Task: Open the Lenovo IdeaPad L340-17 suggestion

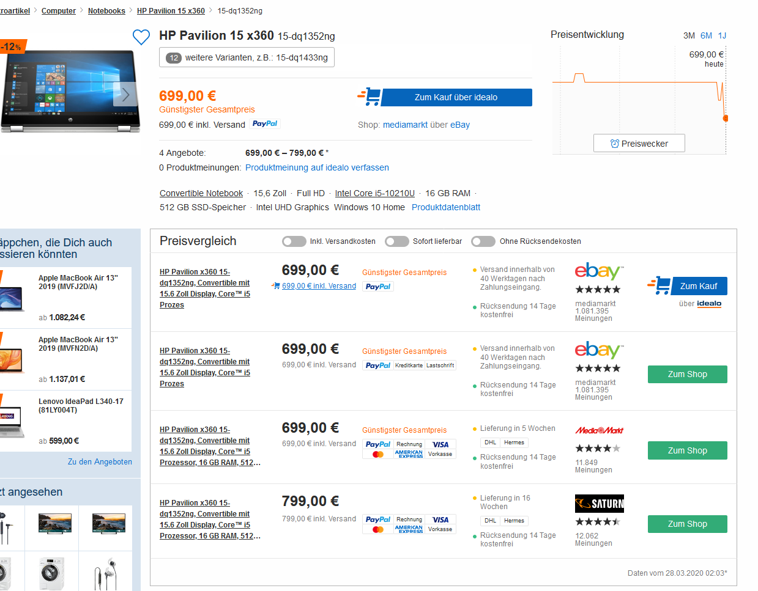Action: (x=81, y=406)
